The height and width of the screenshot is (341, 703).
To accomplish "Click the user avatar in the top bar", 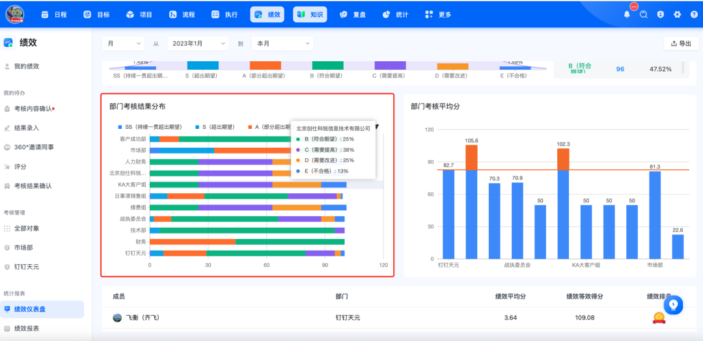I will (x=15, y=14).
